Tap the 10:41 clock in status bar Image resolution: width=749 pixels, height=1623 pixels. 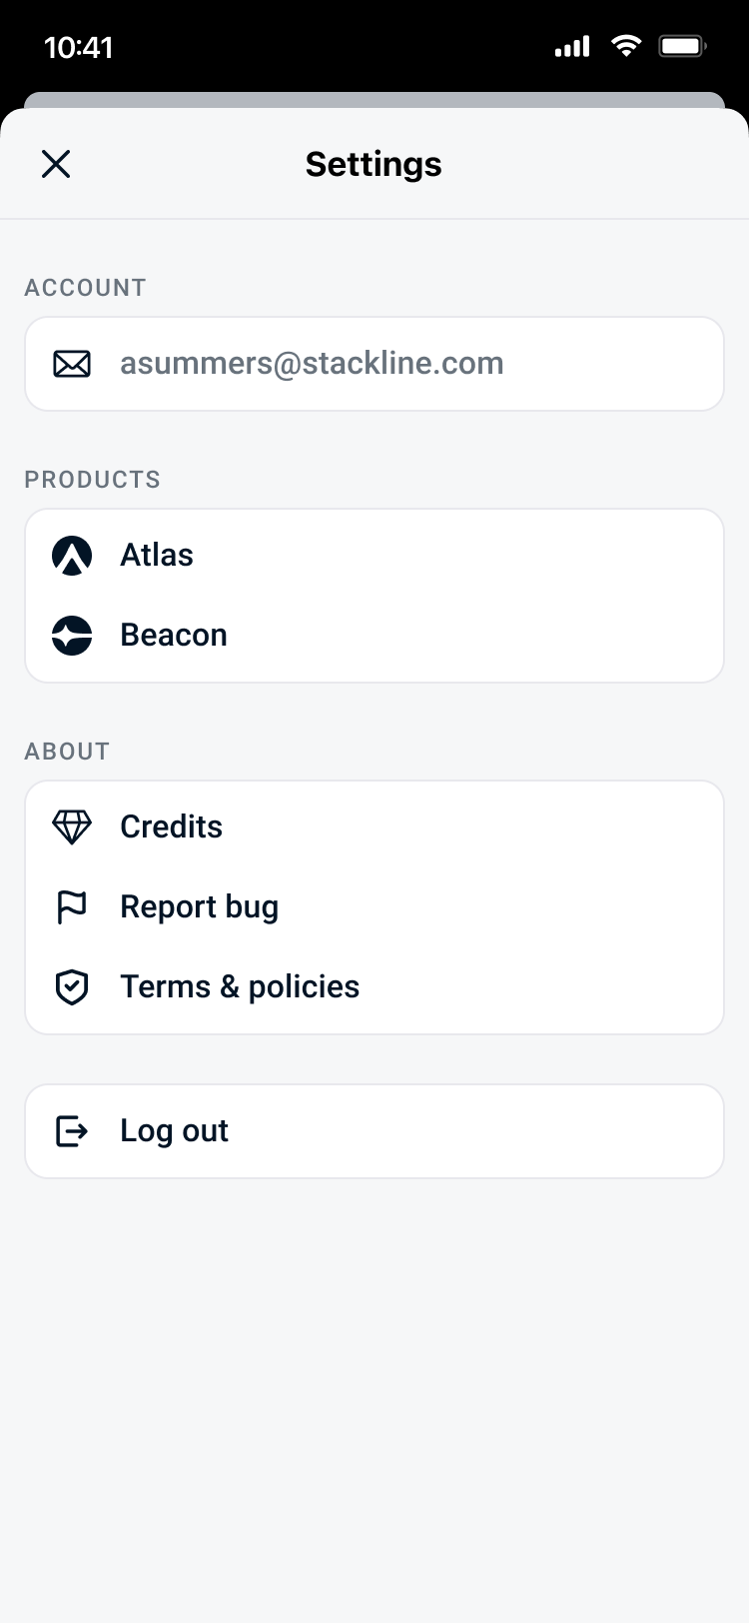coord(79,47)
